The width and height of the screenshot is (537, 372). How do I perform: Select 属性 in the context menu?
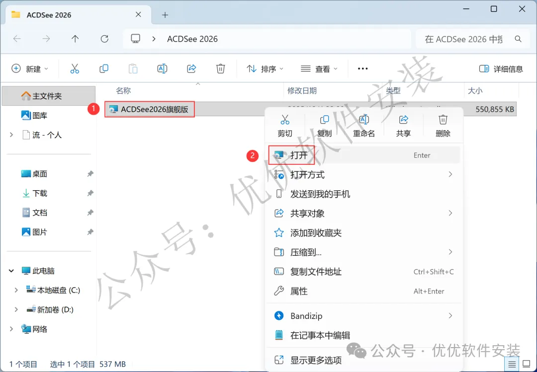(363, 291)
